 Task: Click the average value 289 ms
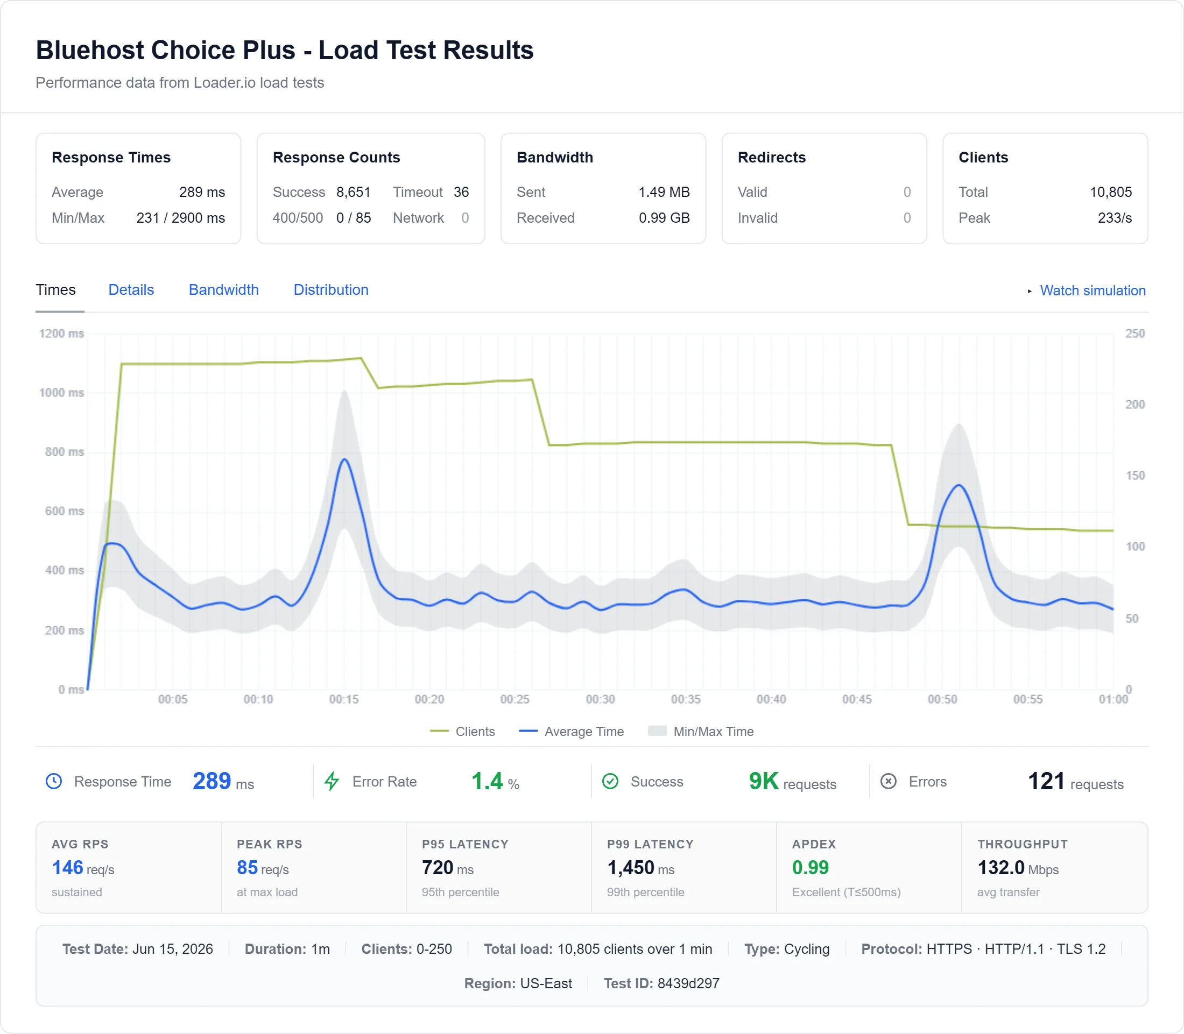pos(202,192)
